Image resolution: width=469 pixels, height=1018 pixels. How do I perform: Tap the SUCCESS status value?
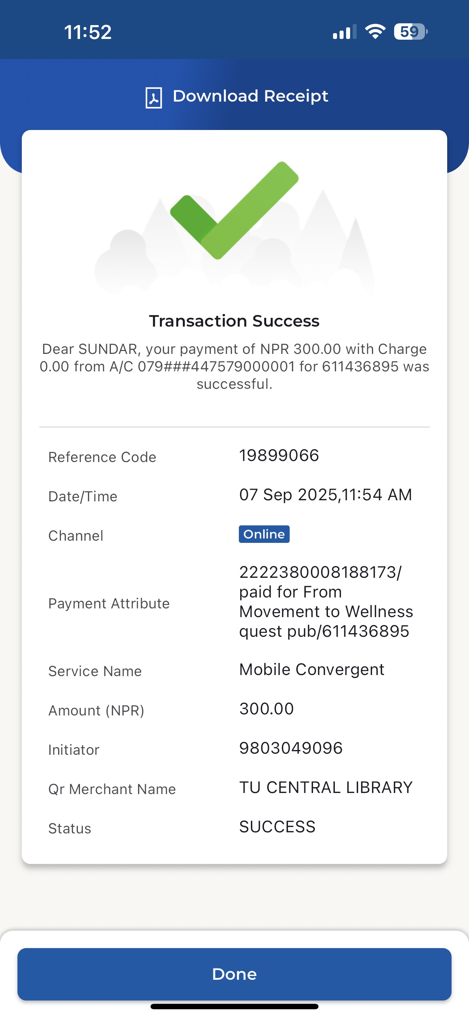277,827
